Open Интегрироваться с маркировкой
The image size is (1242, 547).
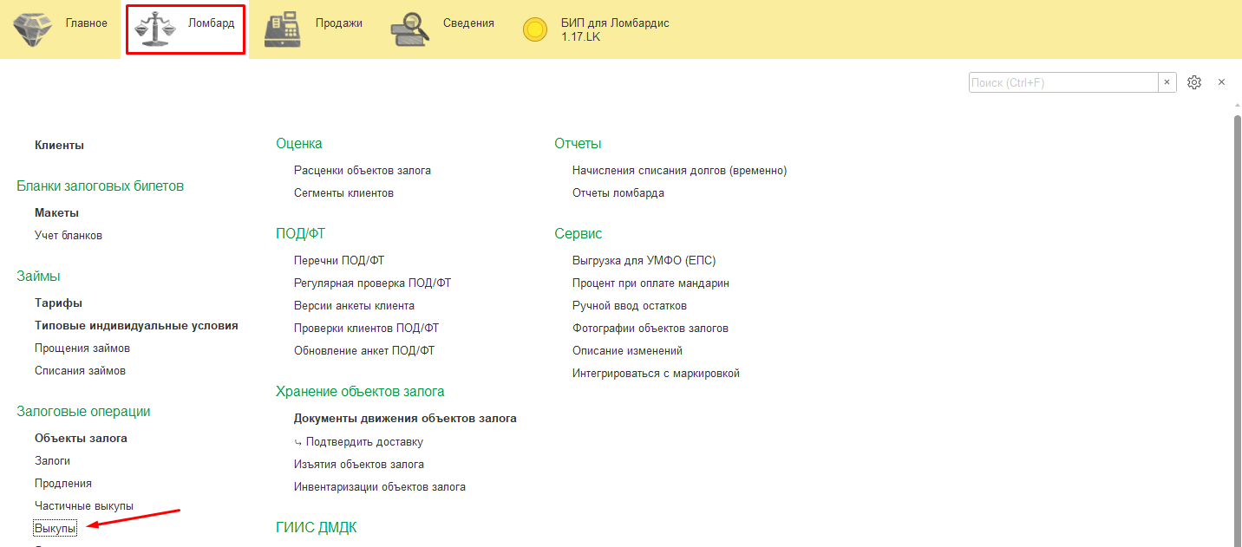click(x=656, y=374)
